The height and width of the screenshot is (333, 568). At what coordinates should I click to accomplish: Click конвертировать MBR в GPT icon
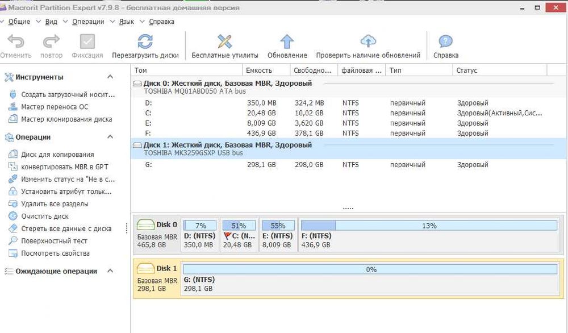click(x=12, y=166)
